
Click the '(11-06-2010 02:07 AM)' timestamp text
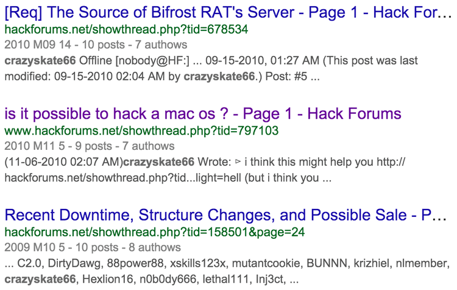[x=63, y=162]
